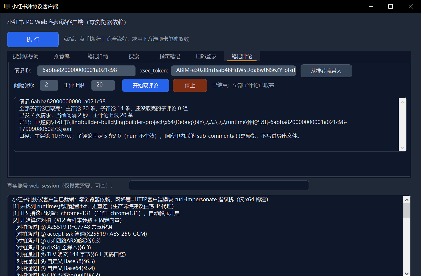
Task: Select the 笔记详情 tab
Action: tap(98, 56)
